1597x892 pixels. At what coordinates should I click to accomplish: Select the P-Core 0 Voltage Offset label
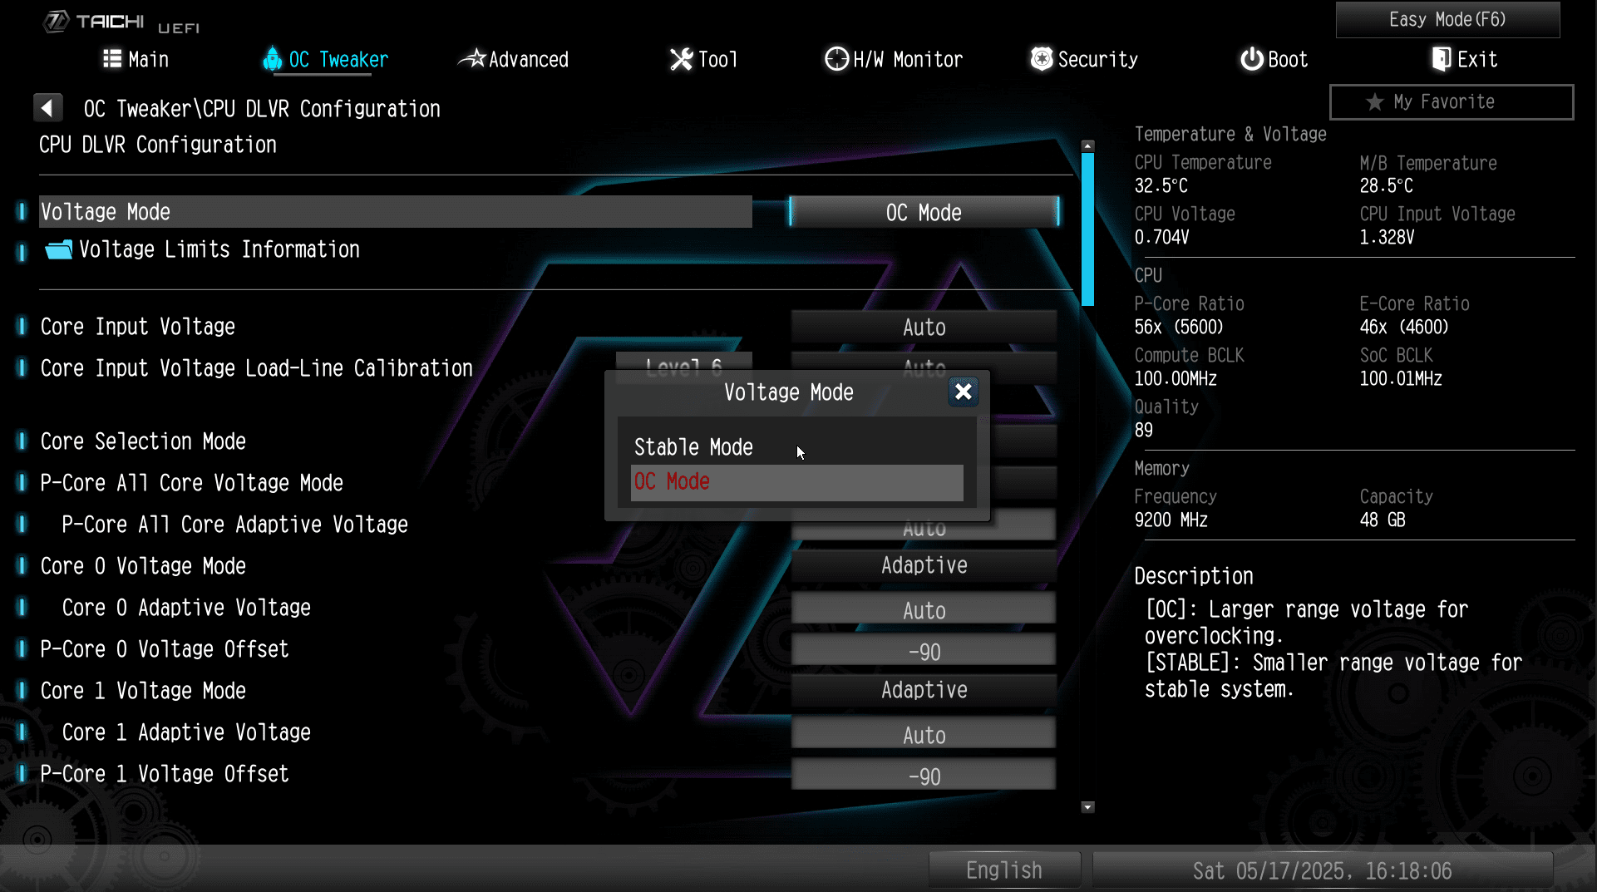(165, 649)
